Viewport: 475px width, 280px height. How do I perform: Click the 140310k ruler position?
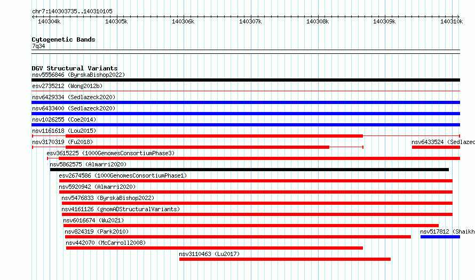[x=452, y=21]
